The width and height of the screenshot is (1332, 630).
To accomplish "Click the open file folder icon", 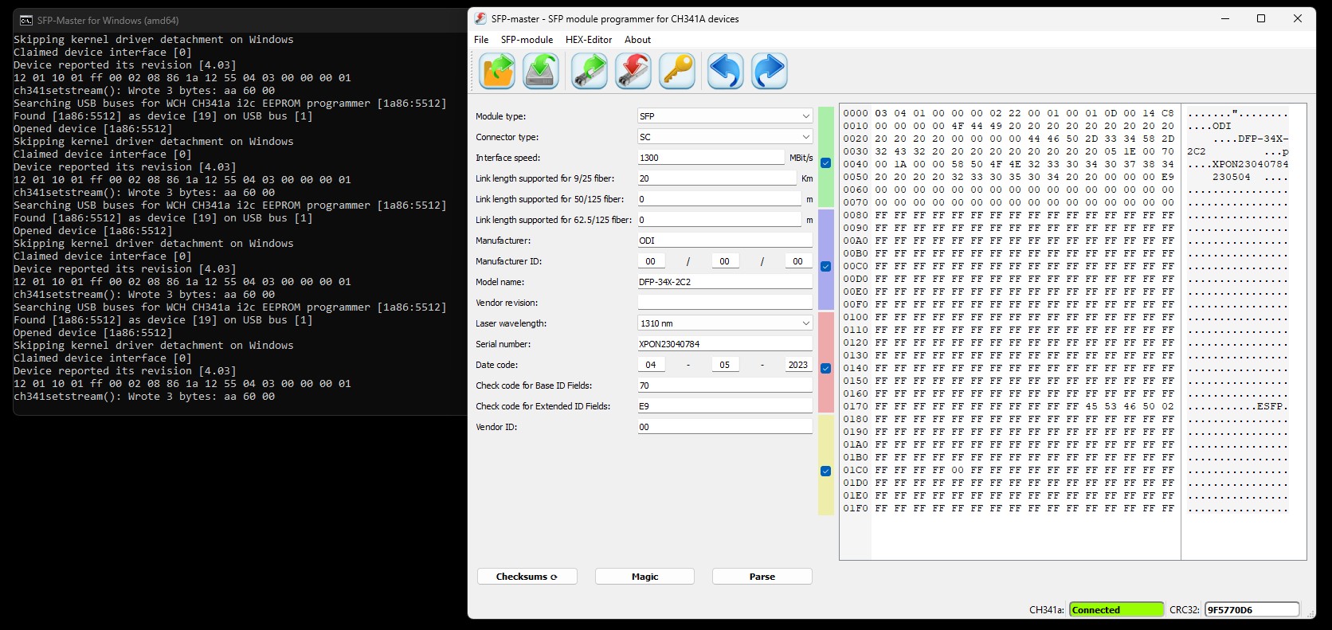I will pyautogui.click(x=498, y=71).
